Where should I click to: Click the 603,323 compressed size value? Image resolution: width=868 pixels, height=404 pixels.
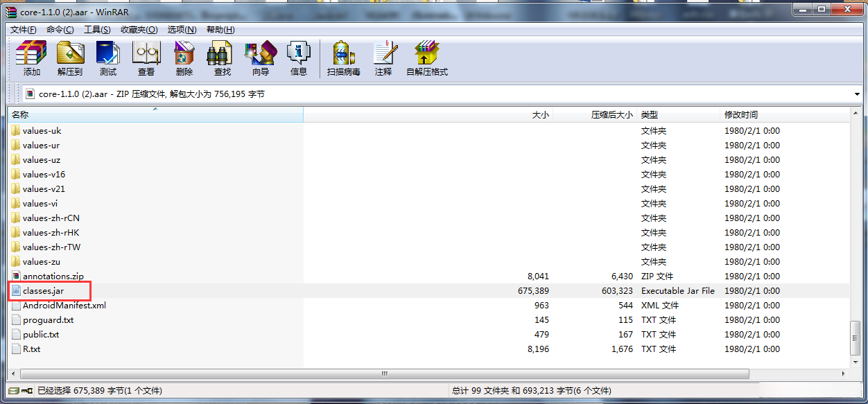coord(617,291)
